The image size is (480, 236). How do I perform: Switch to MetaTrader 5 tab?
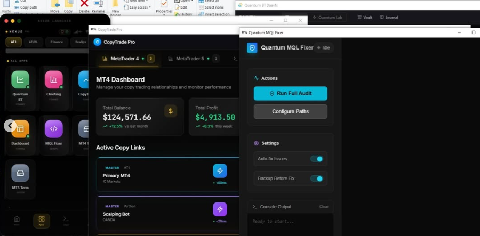click(x=194, y=59)
